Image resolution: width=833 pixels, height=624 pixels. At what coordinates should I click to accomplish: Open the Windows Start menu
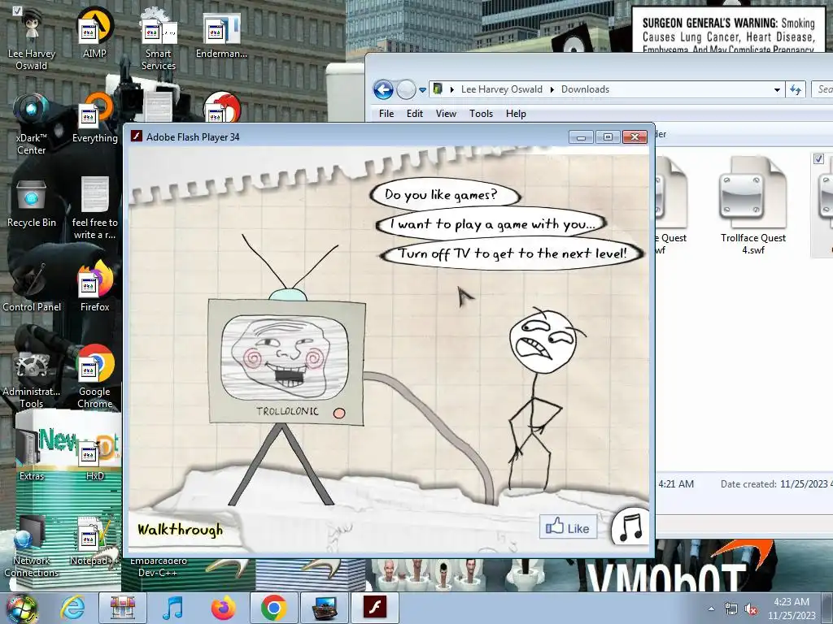[x=22, y=608]
